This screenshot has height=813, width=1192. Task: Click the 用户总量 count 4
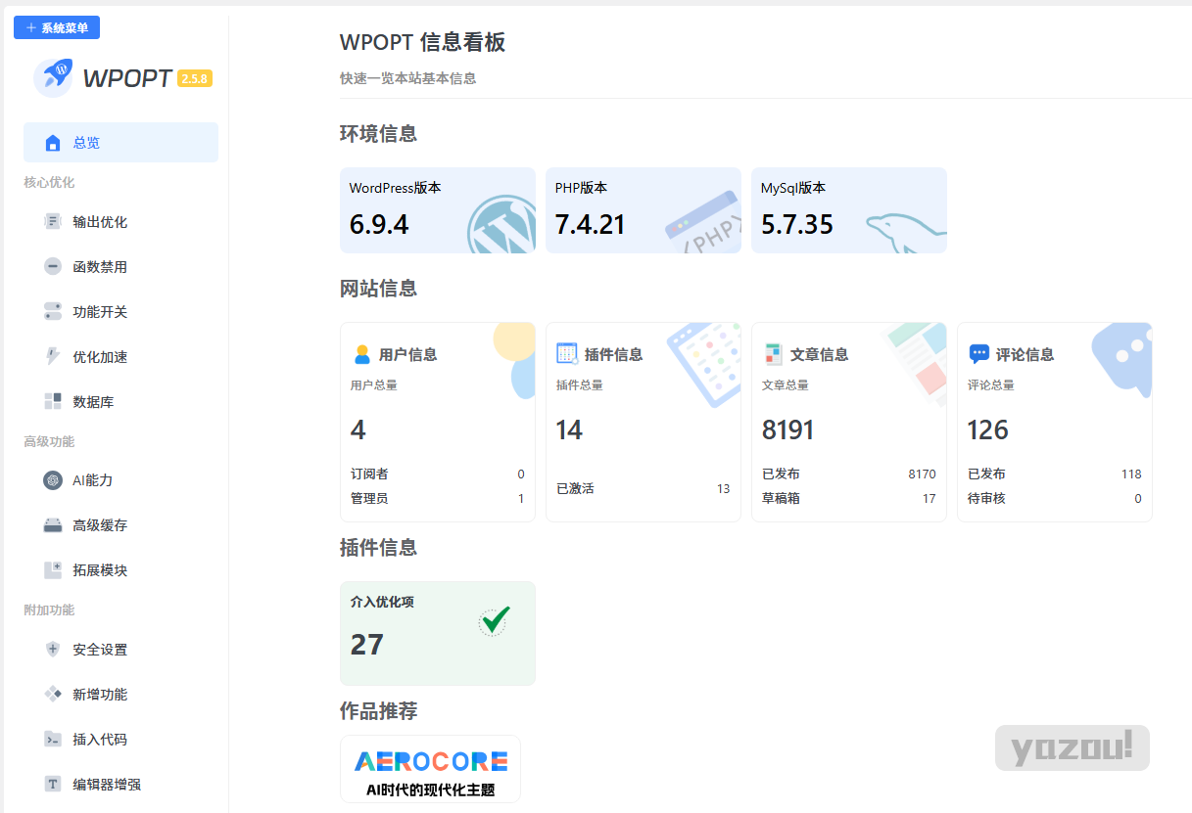click(358, 430)
